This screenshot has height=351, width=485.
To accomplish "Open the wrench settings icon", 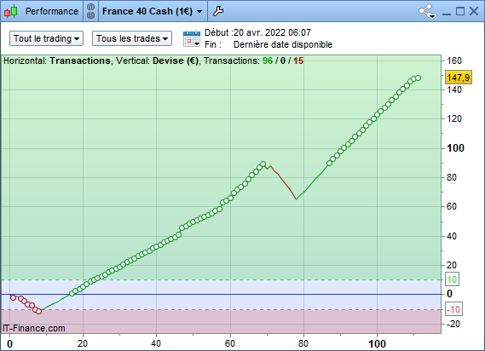I will coord(218,11).
